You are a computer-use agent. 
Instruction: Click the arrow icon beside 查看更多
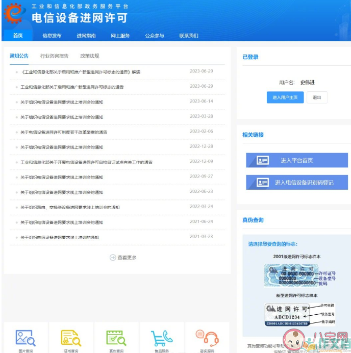coord(113,258)
